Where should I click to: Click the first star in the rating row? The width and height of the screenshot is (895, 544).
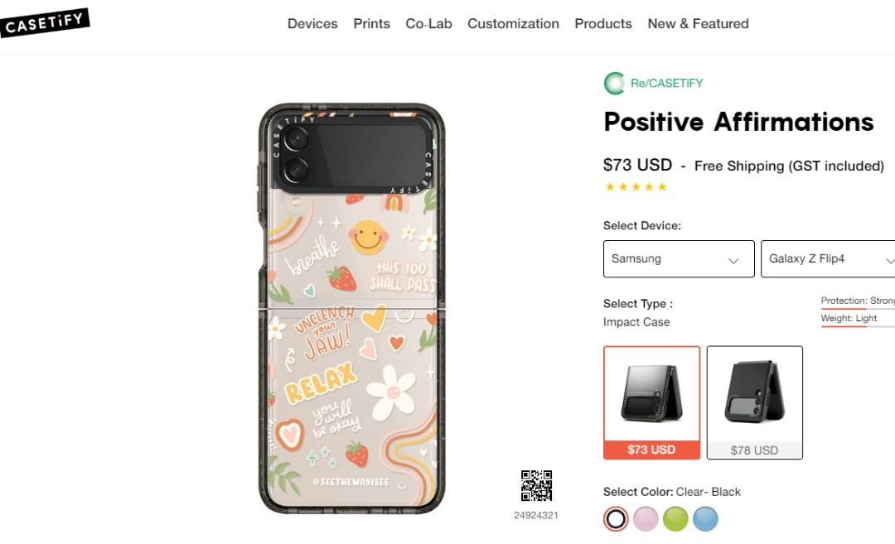[608, 186]
